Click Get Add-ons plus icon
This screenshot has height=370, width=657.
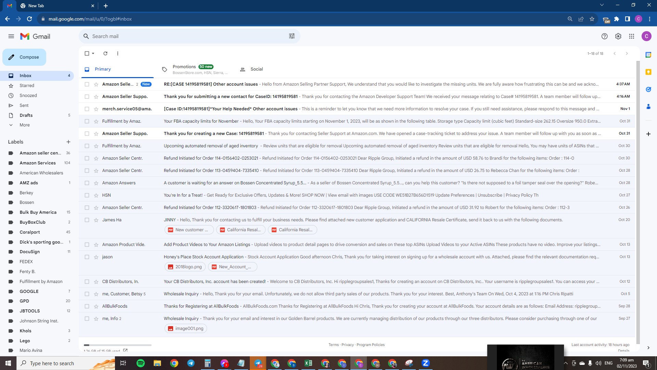pos(648,134)
